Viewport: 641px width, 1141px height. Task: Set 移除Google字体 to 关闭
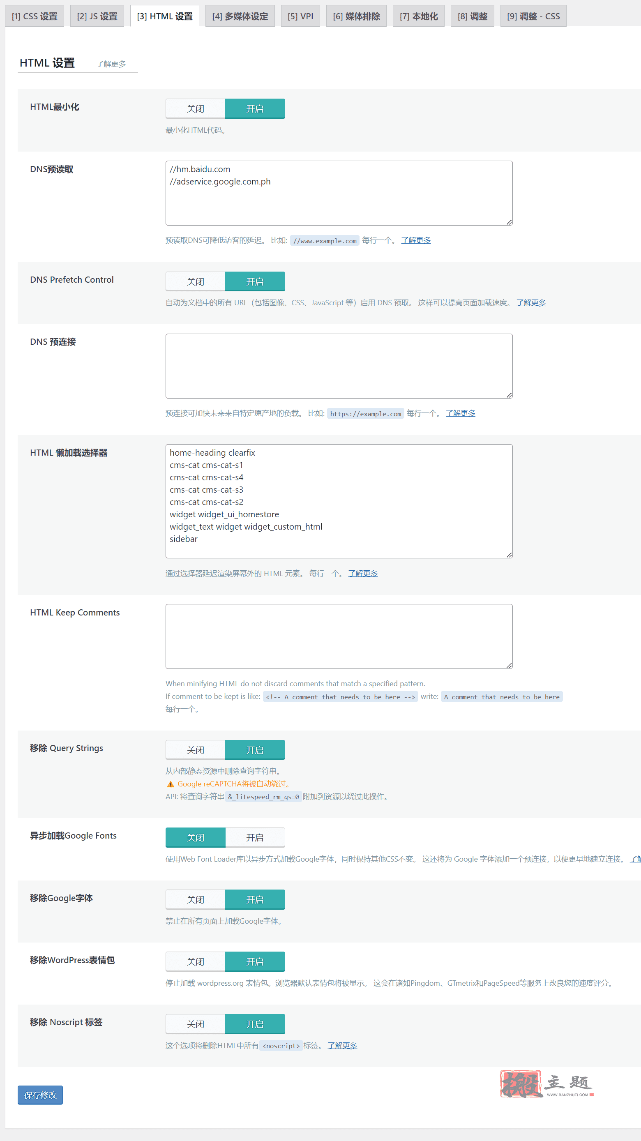pyautogui.click(x=195, y=899)
